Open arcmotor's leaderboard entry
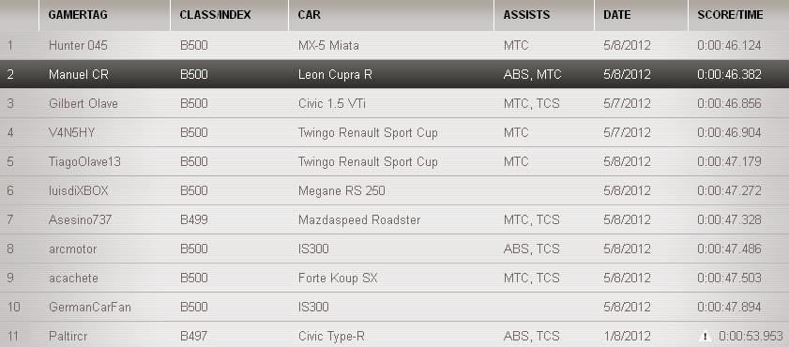This screenshot has width=789, height=347. pos(72,249)
